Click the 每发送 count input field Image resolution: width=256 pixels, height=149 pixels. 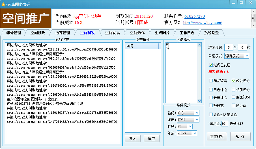[225, 124]
